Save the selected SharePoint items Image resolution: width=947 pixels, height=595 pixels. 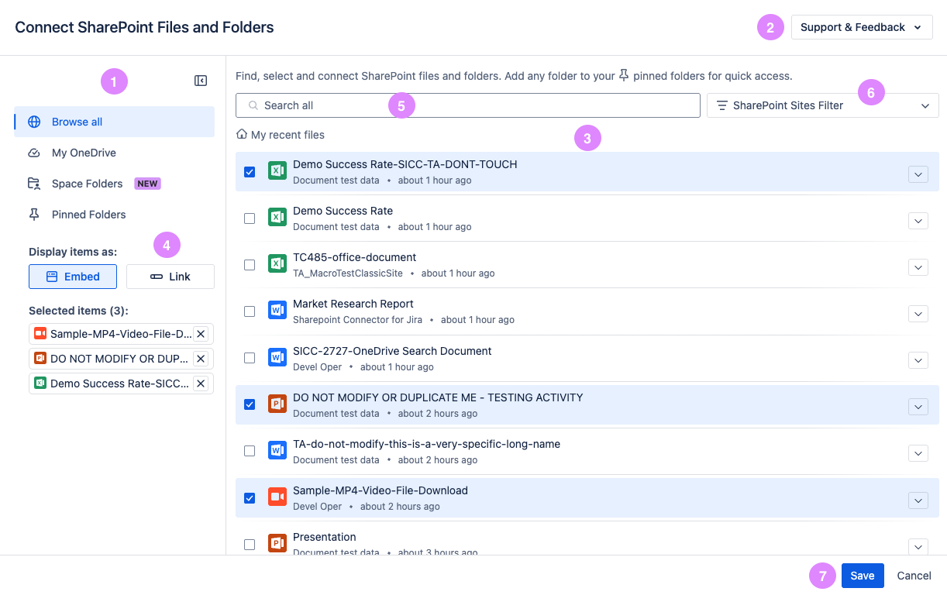click(862, 576)
